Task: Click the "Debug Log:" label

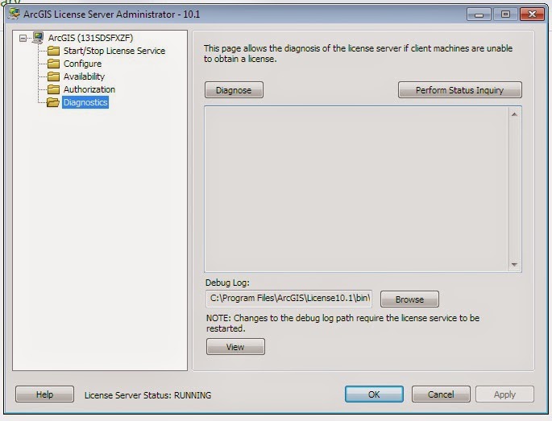Action: pyautogui.click(x=227, y=283)
